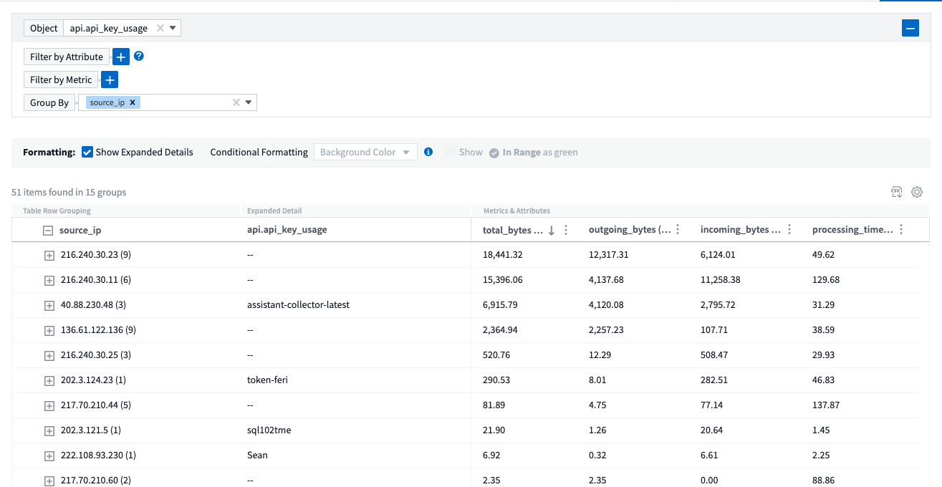Uncheck Show Expanded Details
942x487 pixels.
[x=87, y=151]
